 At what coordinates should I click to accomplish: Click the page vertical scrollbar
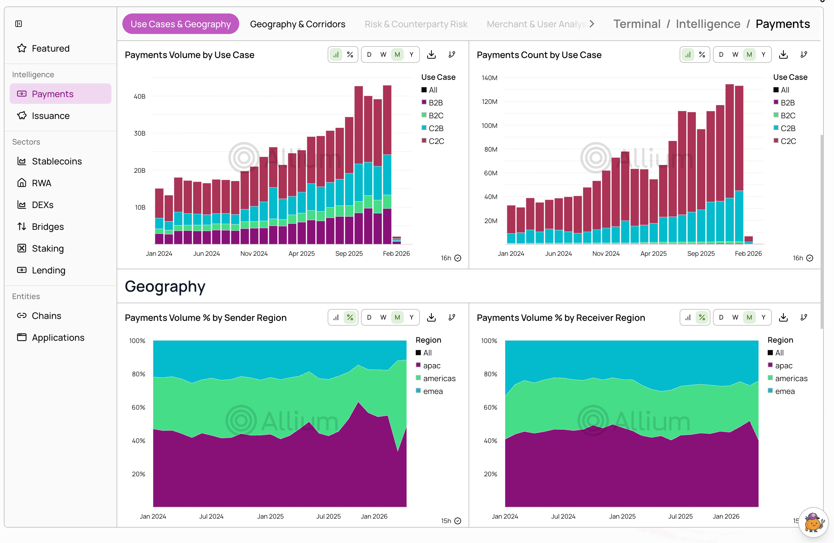click(x=822, y=231)
